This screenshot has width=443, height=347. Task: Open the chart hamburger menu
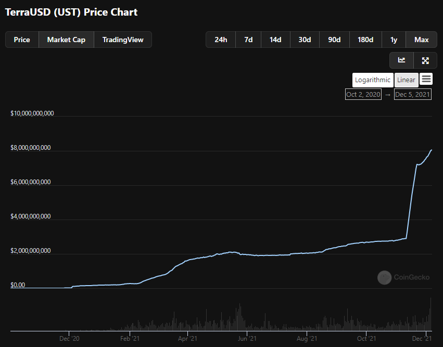[x=426, y=79]
